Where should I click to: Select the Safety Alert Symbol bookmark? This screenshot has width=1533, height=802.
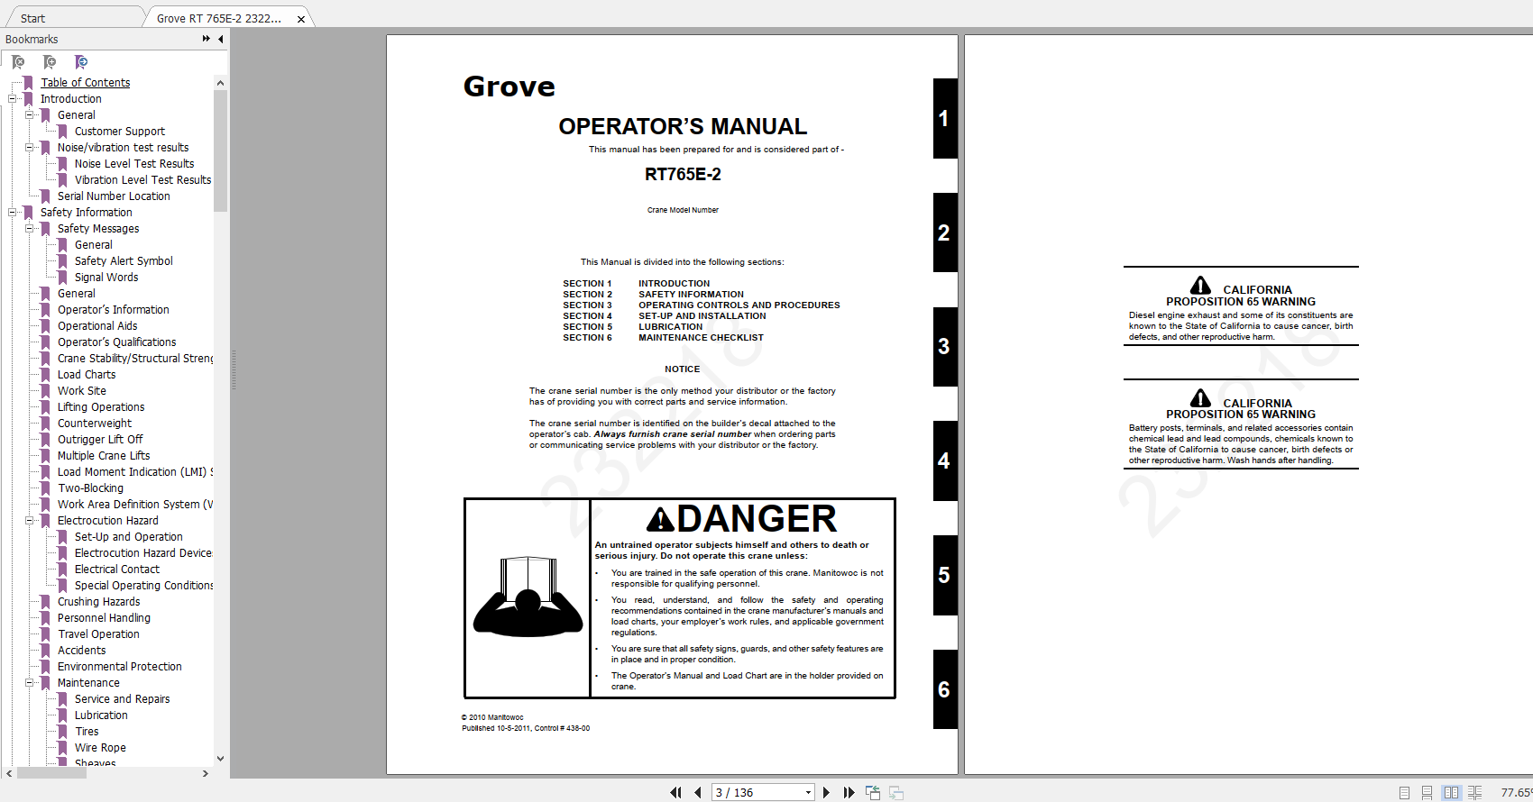click(124, 261)
